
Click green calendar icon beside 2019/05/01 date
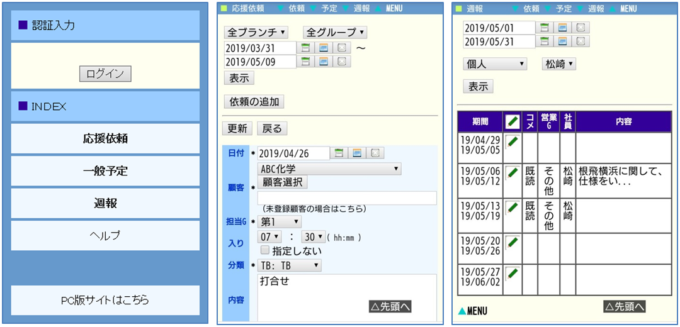coord(545,28)
